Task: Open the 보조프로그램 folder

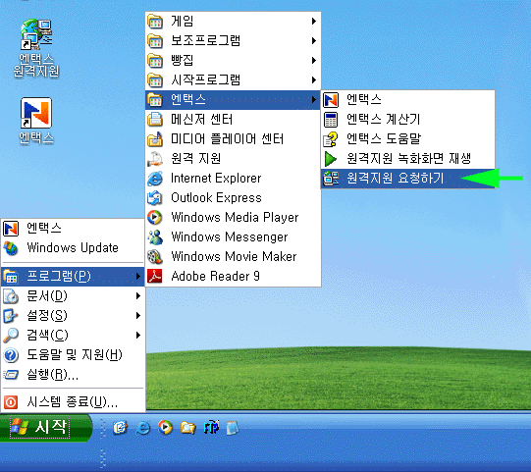Action: coord(233,41)
